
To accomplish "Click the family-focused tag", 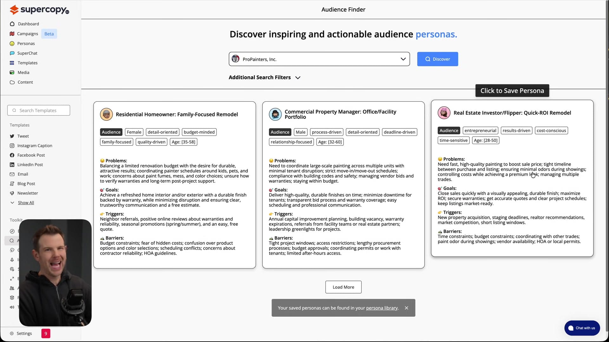I will pyautogui.click(x=116, y=142).
